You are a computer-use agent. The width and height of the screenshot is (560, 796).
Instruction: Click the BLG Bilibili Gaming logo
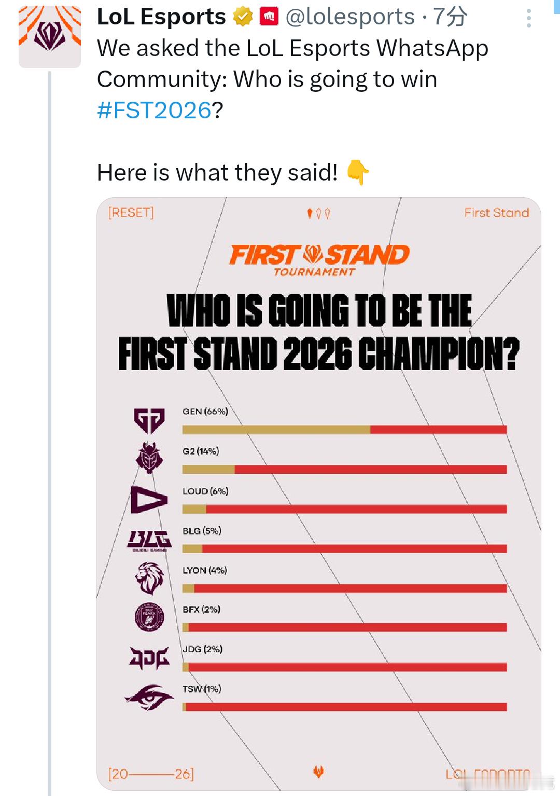pos(149,540)
